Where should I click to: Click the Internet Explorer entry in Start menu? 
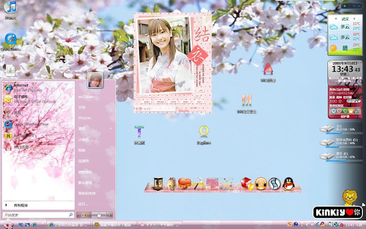(x=38, y=88)
